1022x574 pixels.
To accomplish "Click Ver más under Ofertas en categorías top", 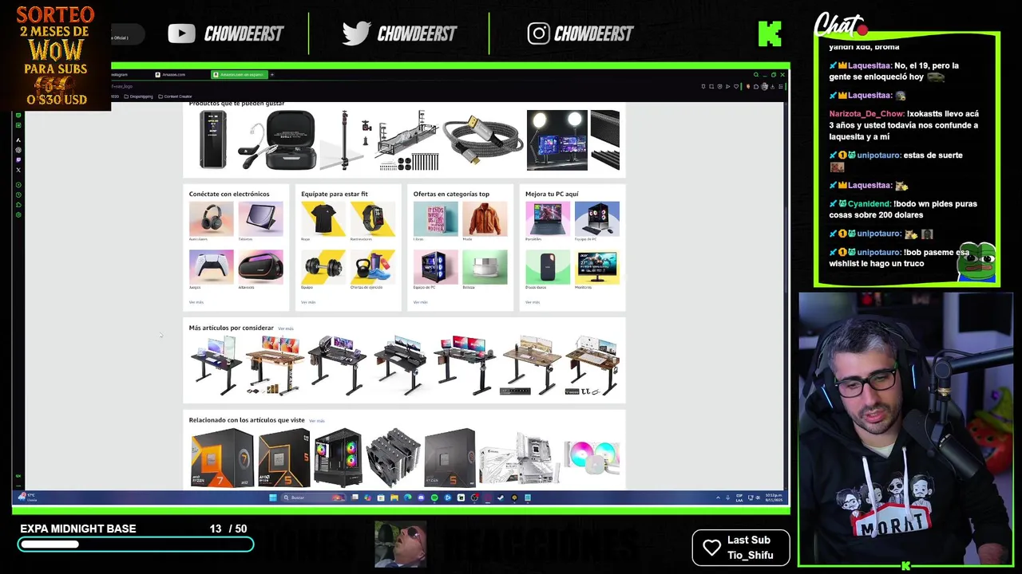I will coord(421,302).
